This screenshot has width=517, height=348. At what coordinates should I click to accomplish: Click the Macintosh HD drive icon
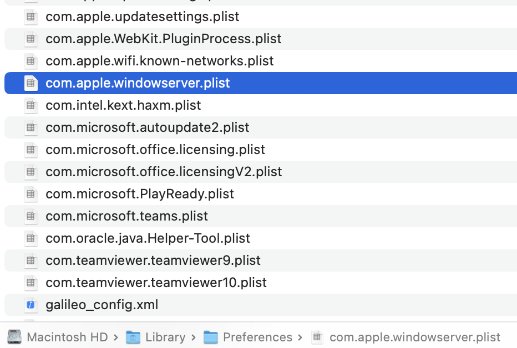pyautogui.click(x=14, y=337)
